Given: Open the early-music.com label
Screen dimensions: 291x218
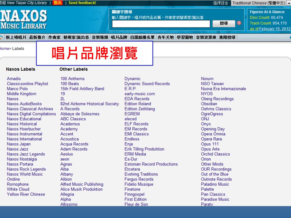Looking at the screenshot, I should 140,94.
